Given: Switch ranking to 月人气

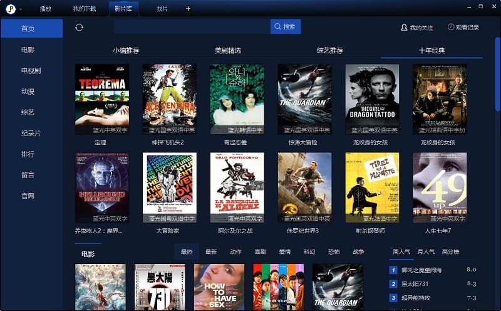Looking at the screenshot, I should (x=426, y=252).
